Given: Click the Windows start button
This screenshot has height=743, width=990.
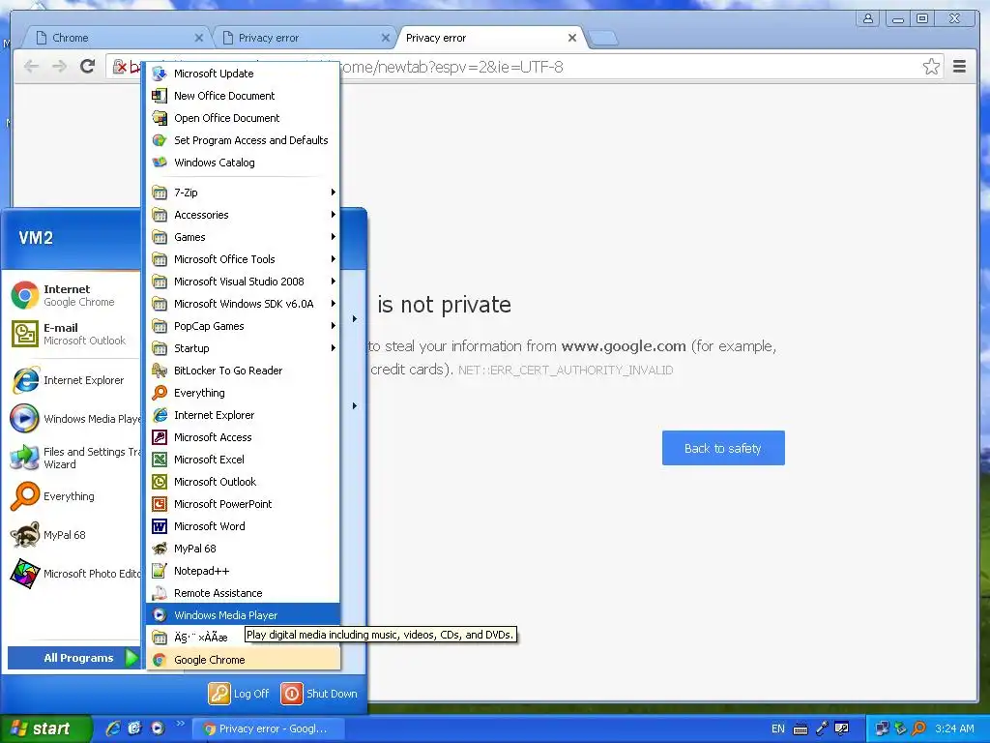Looking at the screenshot, I should point(44,728).
